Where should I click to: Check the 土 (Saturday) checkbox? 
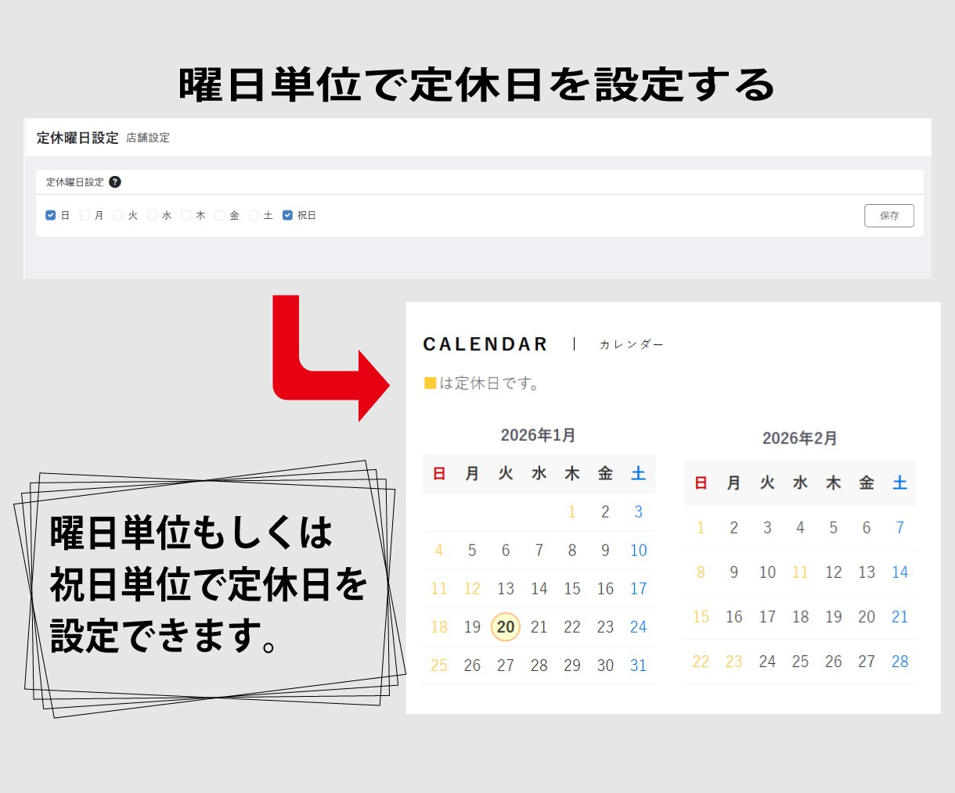click(254, 215)
